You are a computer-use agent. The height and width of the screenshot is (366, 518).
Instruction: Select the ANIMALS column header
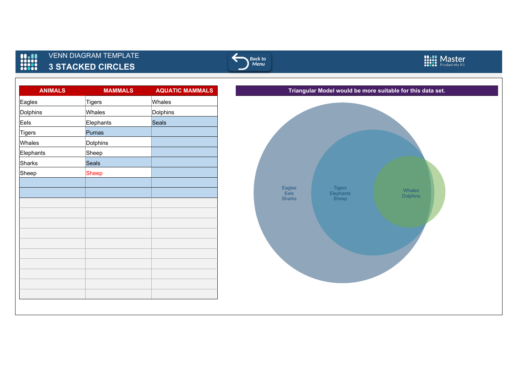[52, 91]
